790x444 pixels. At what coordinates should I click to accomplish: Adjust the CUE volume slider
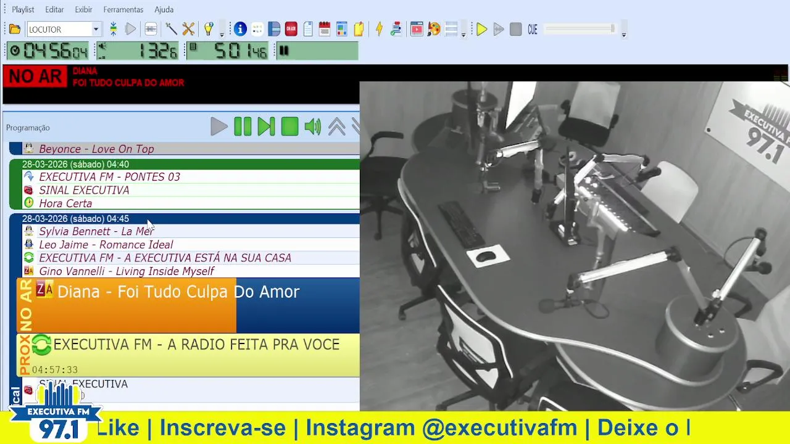point(580,28)
